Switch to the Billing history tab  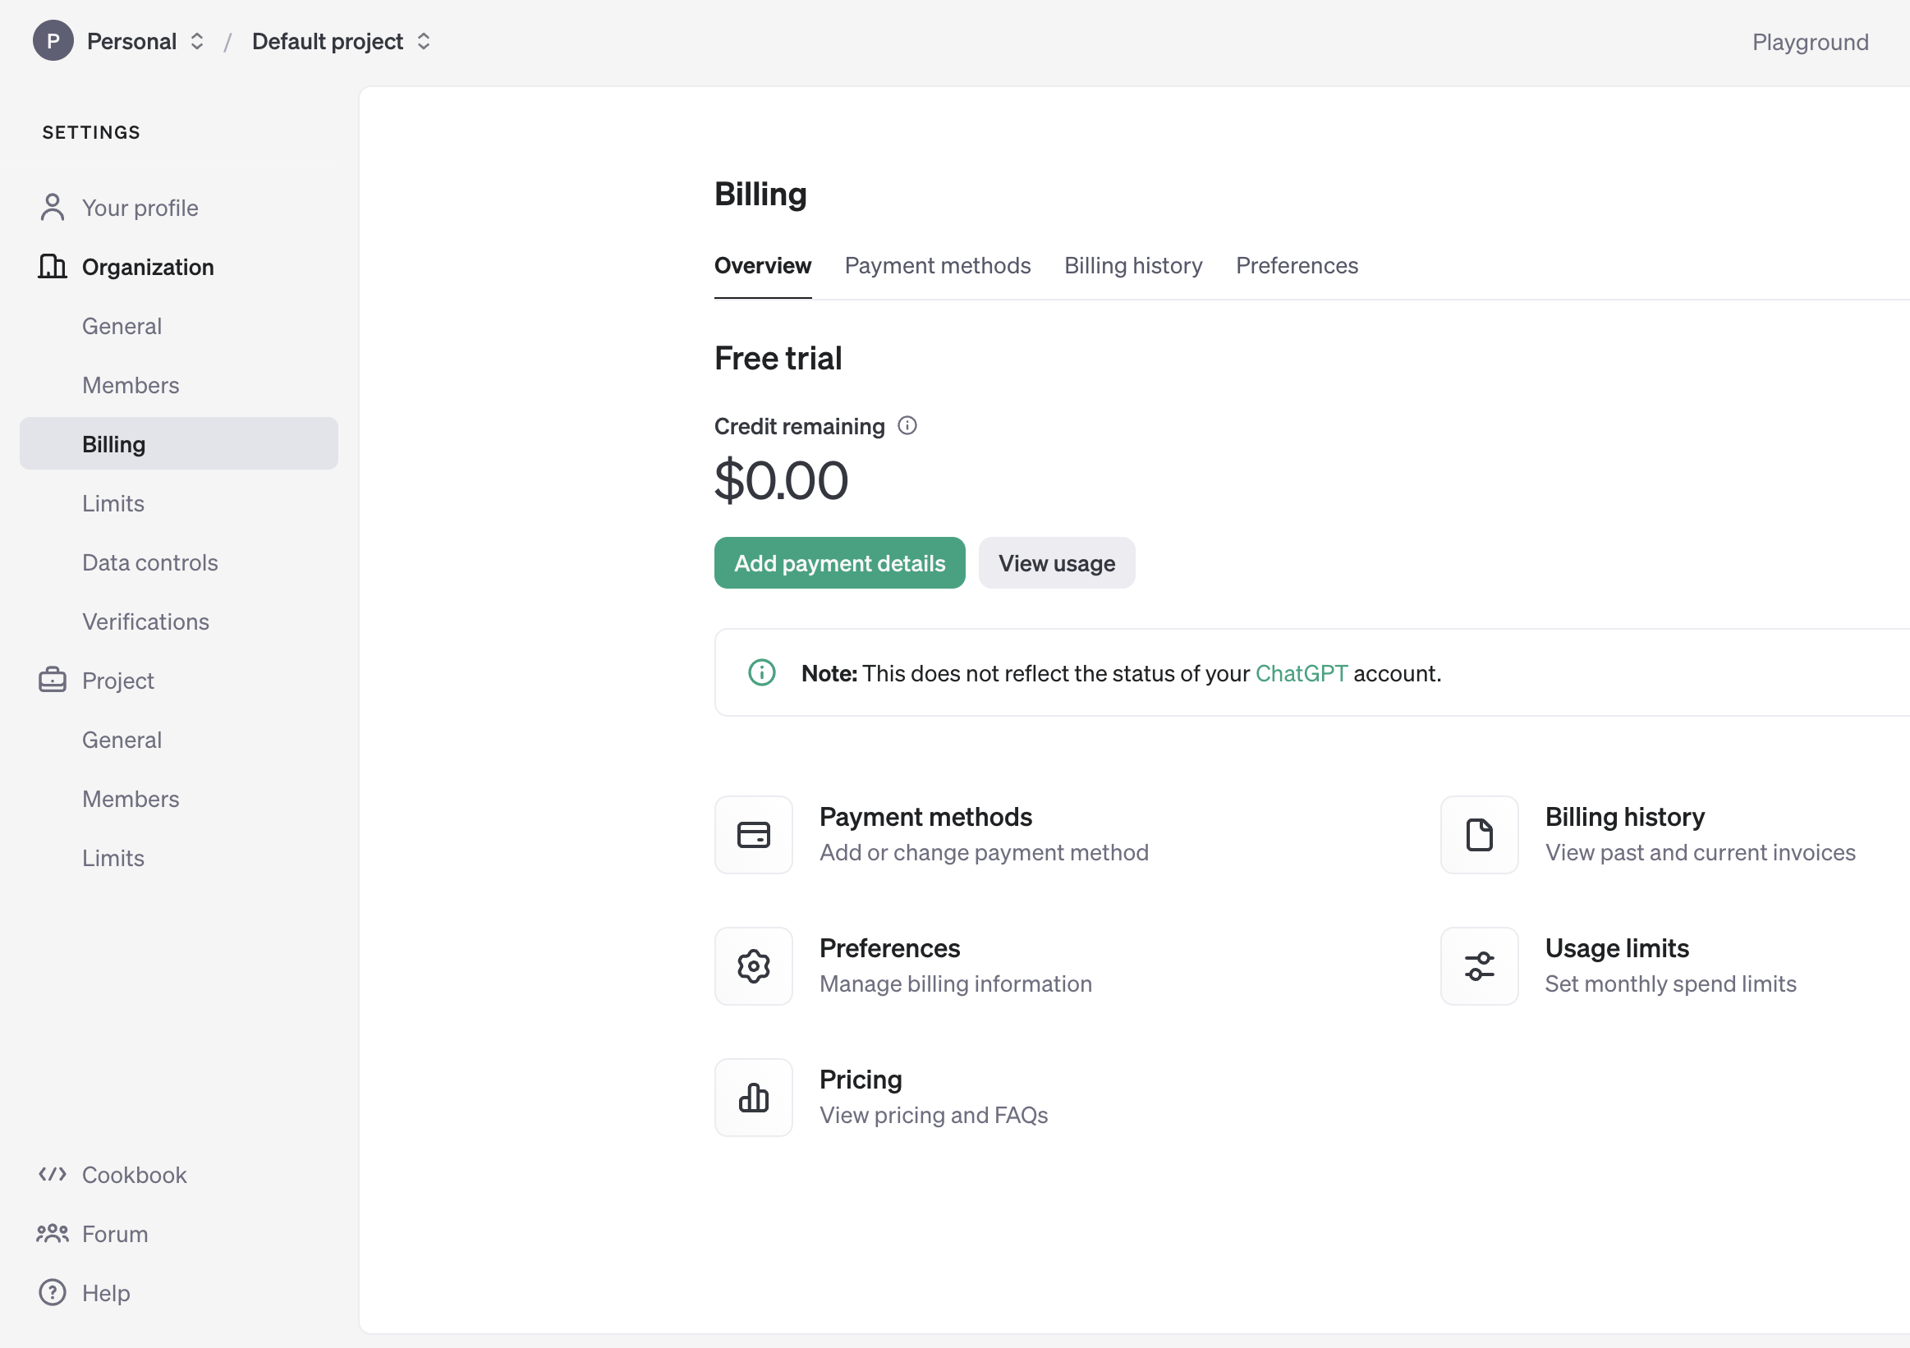pos(1133,265)
